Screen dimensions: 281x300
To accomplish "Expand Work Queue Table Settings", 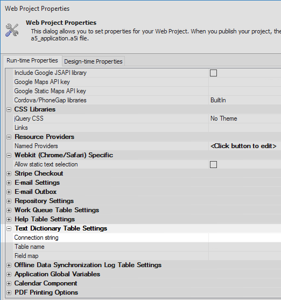I will [9, 210].
